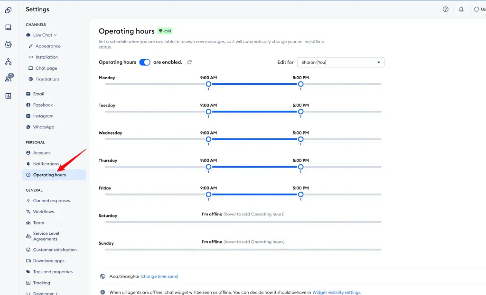486x295 pixels.
Task: Click Friday 9:00 AM slider handle
Action: (209, 195)
